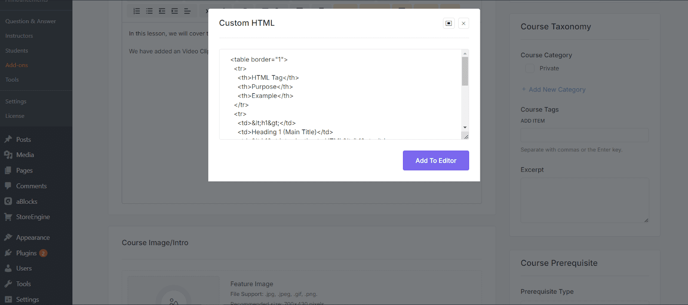Open aBlocks from the admin sidebar
The width and height of the screenshot is (688, 305).
(26, 201)
